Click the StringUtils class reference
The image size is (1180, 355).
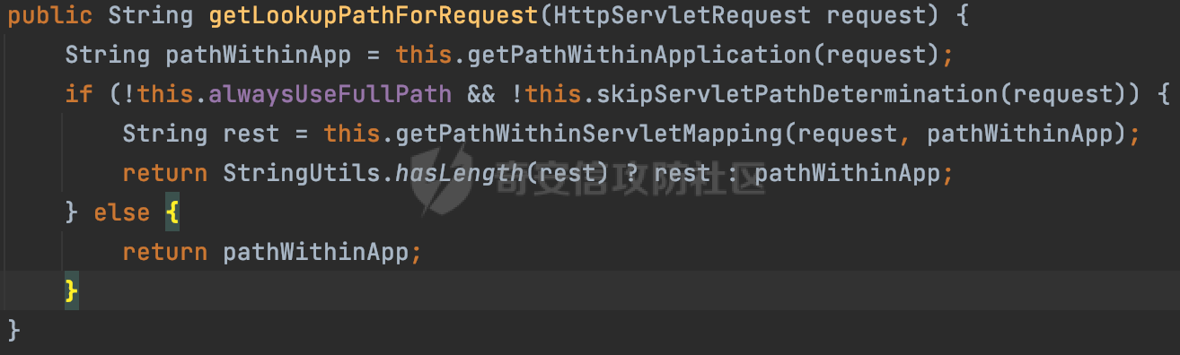302,173
